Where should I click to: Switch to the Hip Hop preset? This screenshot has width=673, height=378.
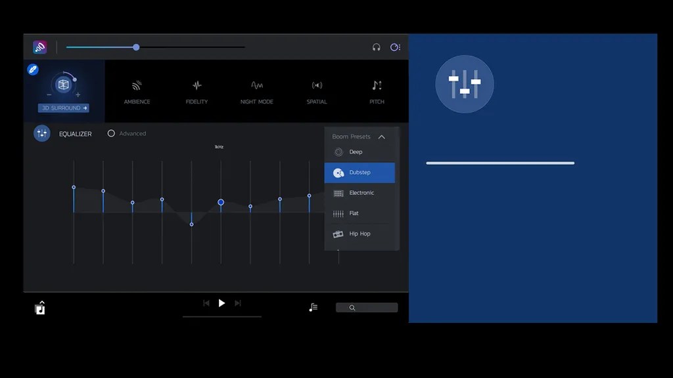(x=360, y=233)
